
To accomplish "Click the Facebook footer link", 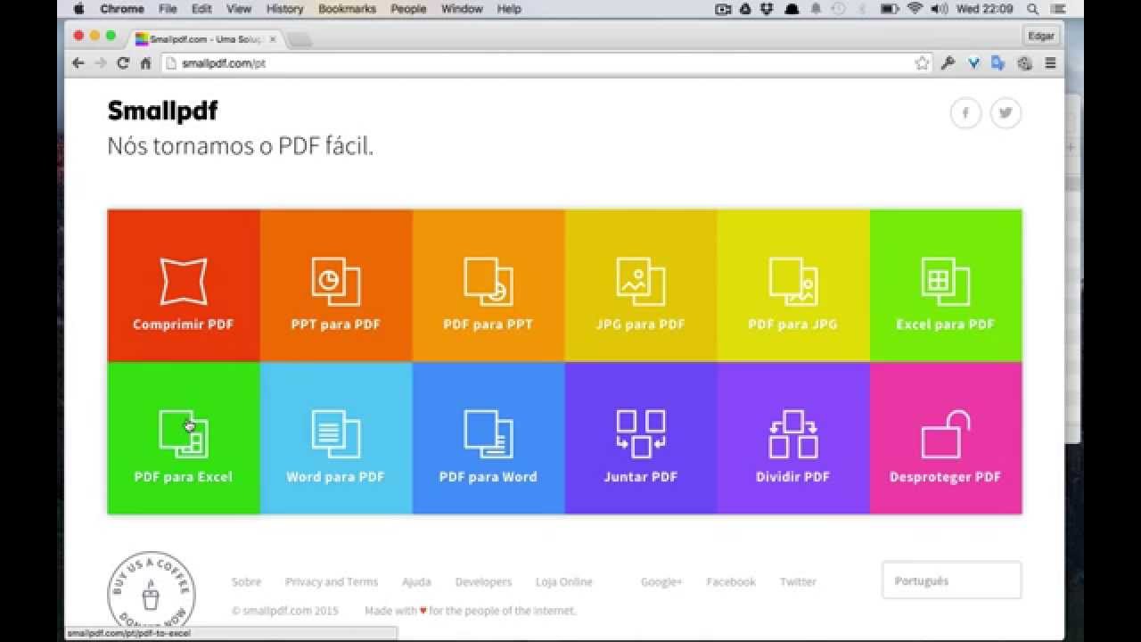I will pos(731,581).
